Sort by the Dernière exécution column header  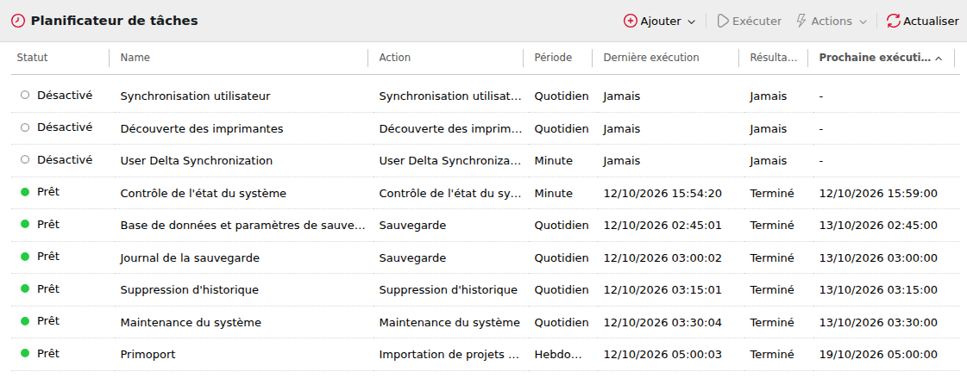click(x=651, y=57)
